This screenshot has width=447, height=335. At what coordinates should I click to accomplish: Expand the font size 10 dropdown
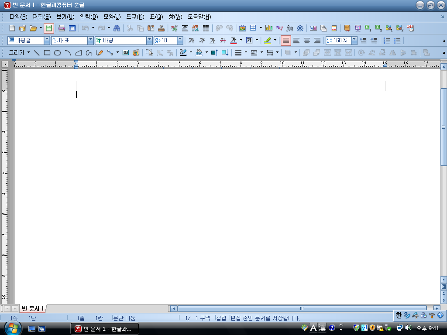coord(180,41)
